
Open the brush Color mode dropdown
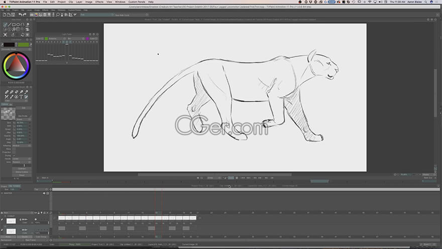pos(16,101)
